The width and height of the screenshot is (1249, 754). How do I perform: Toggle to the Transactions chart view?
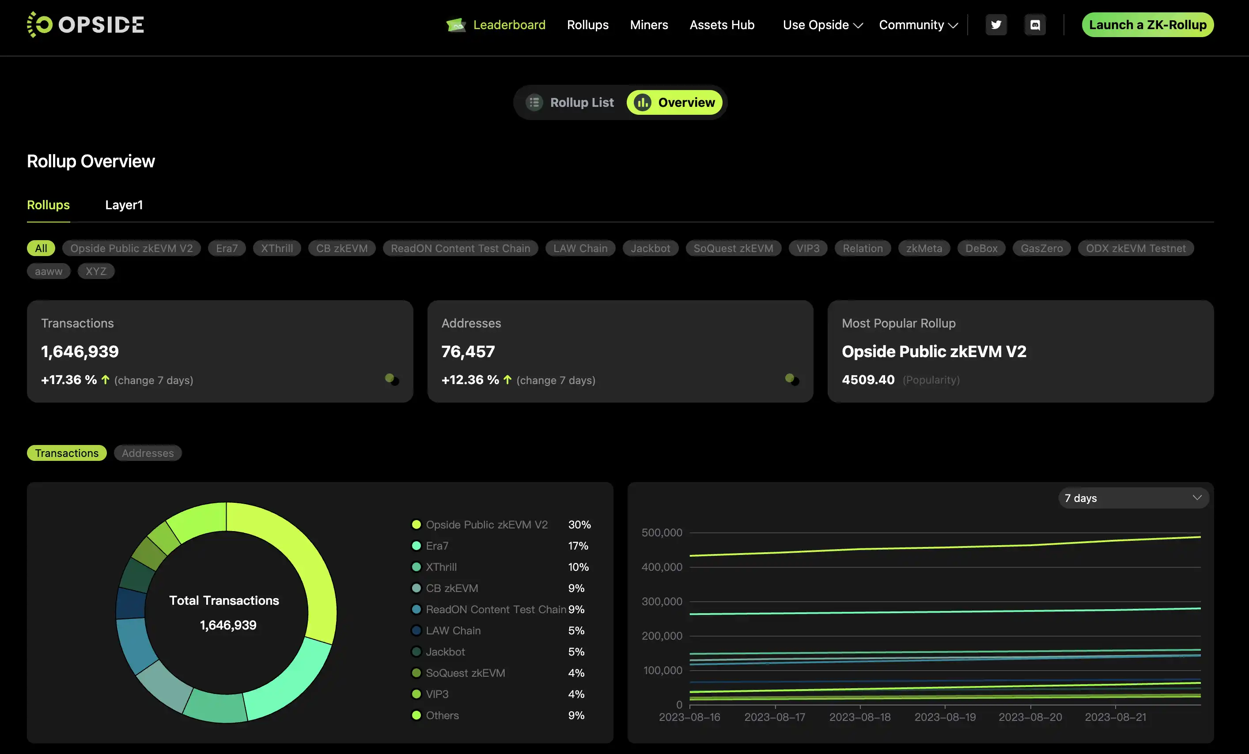[x=66, y=452]
